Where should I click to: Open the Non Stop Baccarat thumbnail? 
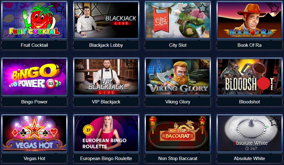pos(178,133)
